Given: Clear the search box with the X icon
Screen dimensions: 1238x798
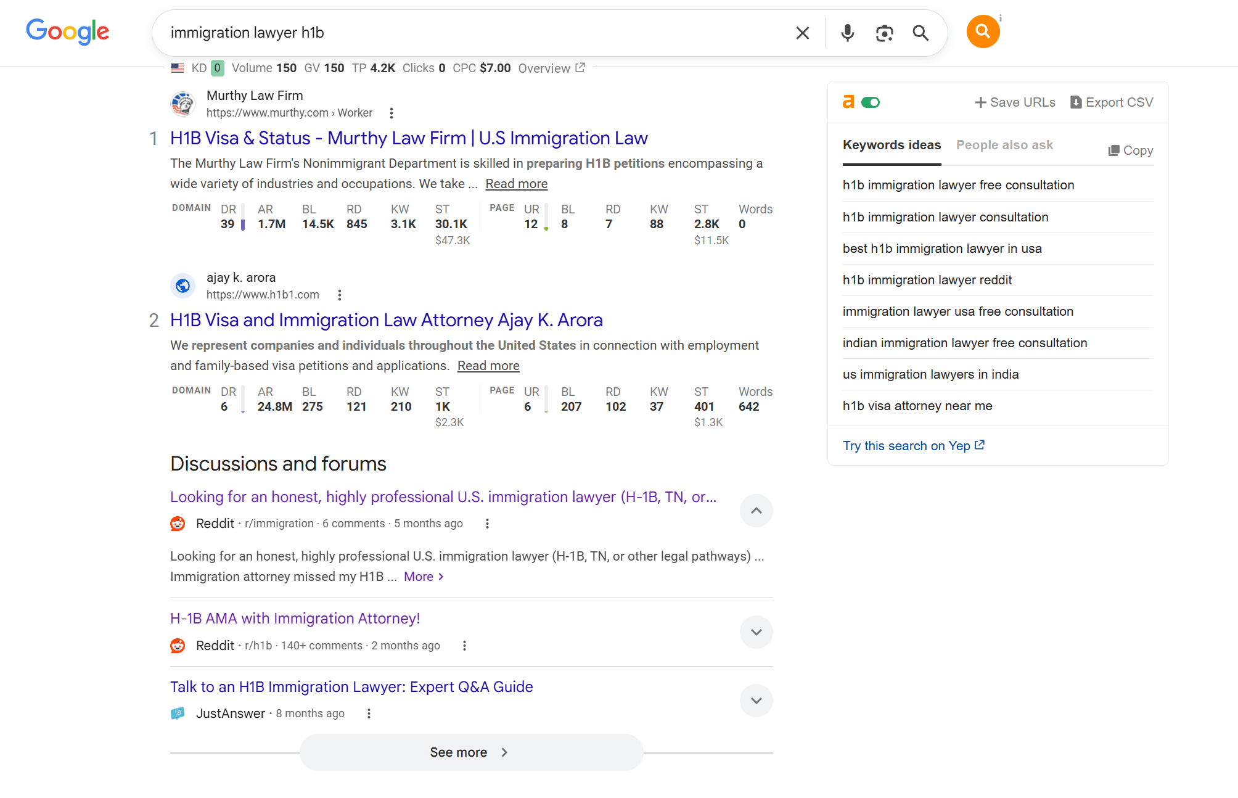Looking at the screenshot, I should tap(802, 33).
